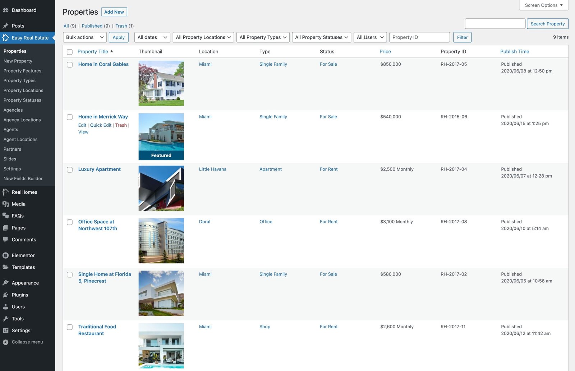Click the Dashboard gauge icon
The height and width of the screenshot is (371, 575).
pyautogui.click(x=5, y=10)
